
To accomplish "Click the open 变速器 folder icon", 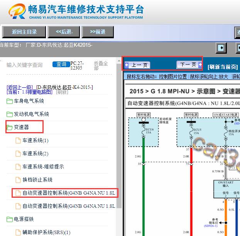I will pyautogui.click(x=10, y=127).
